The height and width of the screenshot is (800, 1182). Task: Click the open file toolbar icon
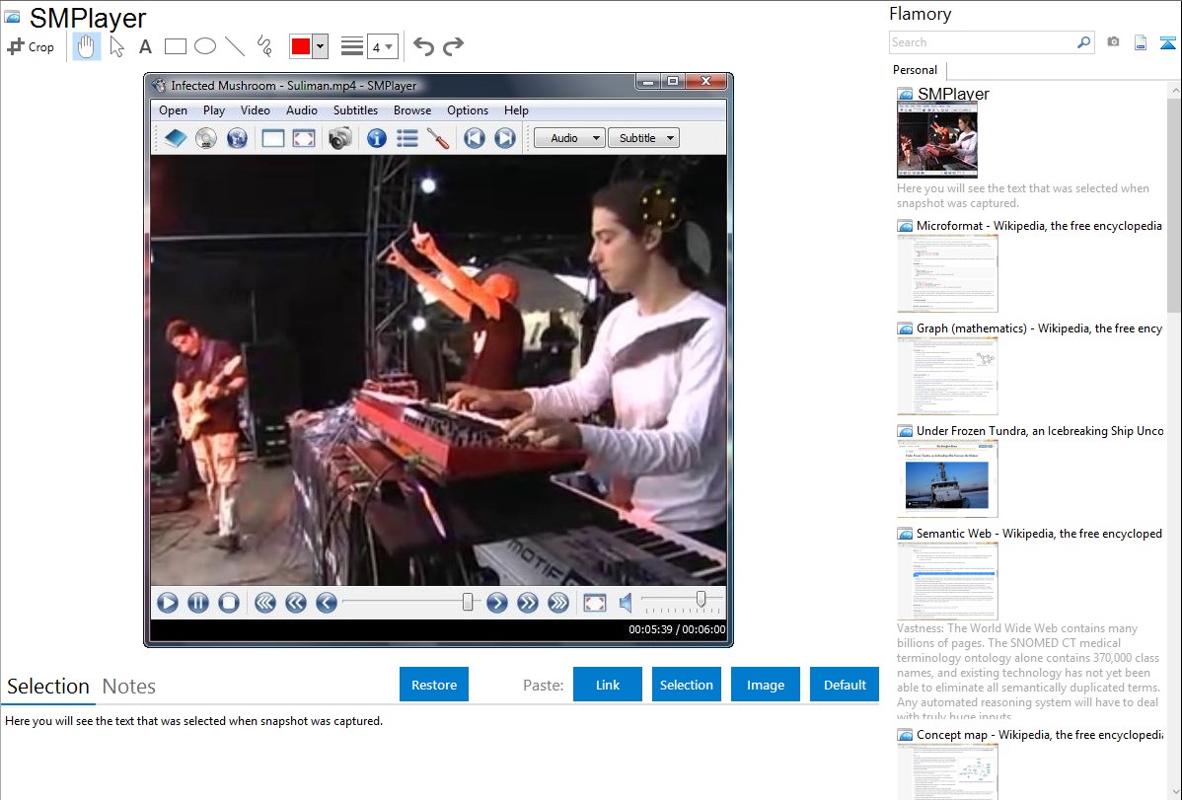pyautogui.click(x=176, y=138)
